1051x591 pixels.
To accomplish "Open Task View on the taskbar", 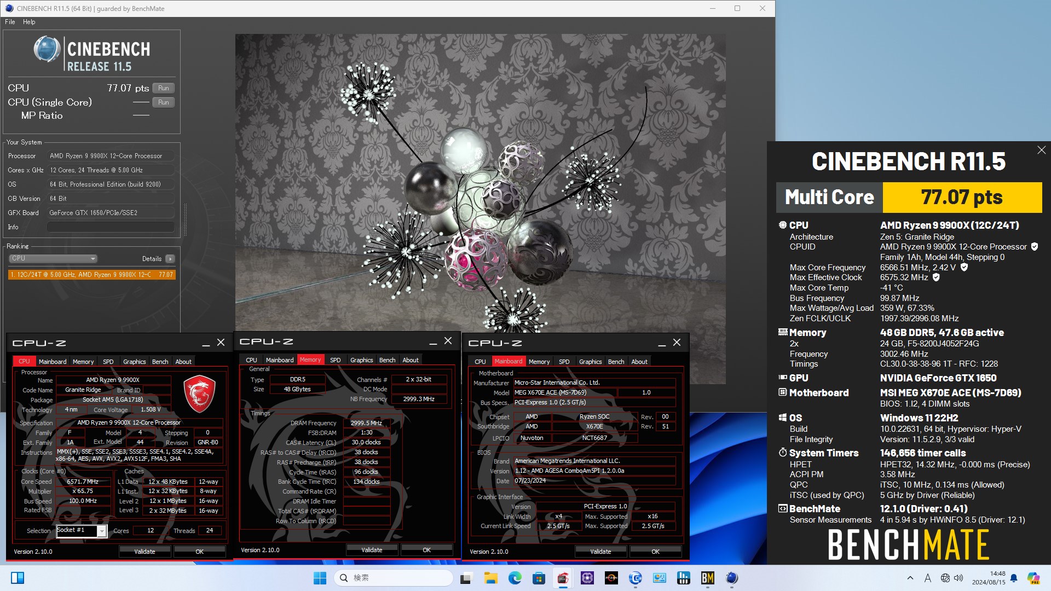I will pyautogui.click(x=466, y=578).
